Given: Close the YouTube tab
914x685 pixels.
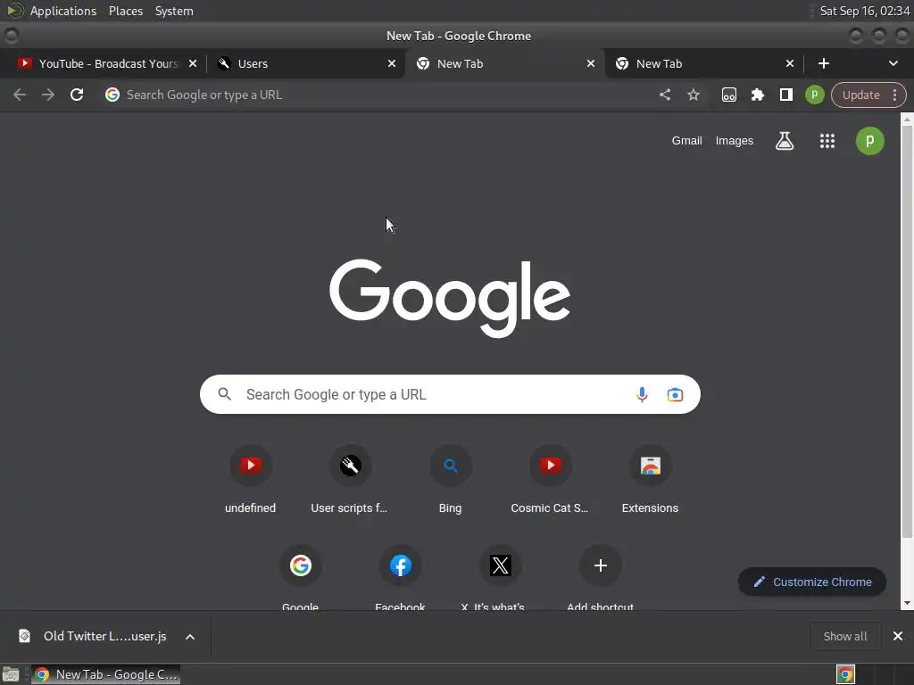Looking at the screenshot, I should [x=193, y=63].
